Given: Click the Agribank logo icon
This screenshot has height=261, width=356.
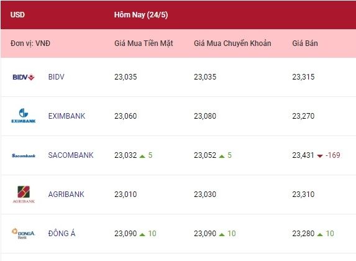Looking at the screenshot, I should (24, 195).
